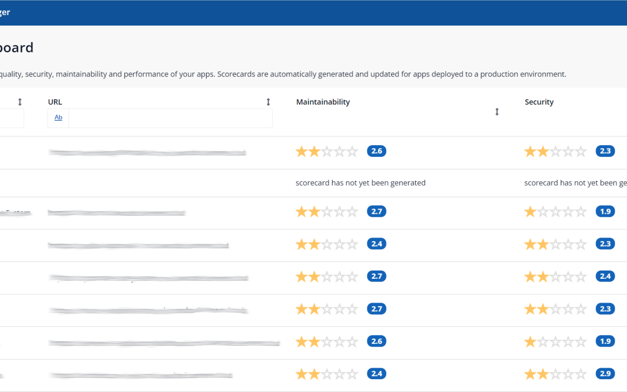Focus the URL column filter text box
The height and width of the screenshot is (392, 627).
pos(170,118)
